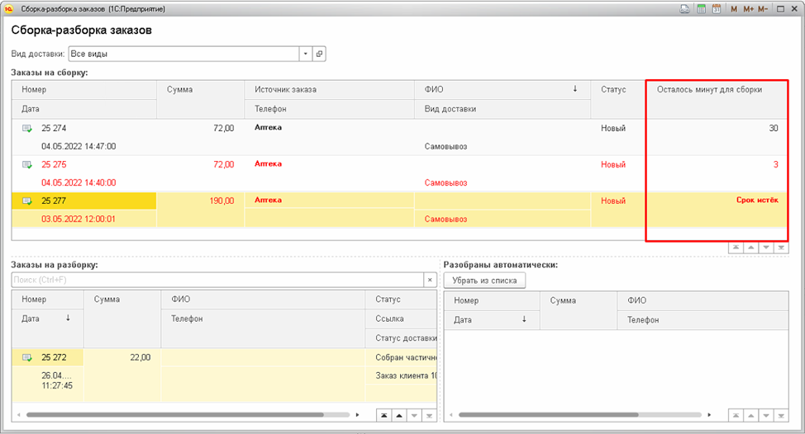Image resolution: width=805 pixels, height=434 pixels.
Task: Click the open-form icon next to Вид доставки
Action: point(320,54)
